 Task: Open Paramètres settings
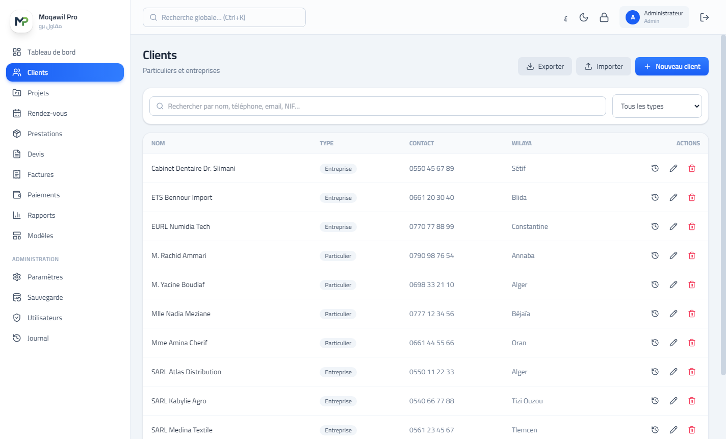65,277
